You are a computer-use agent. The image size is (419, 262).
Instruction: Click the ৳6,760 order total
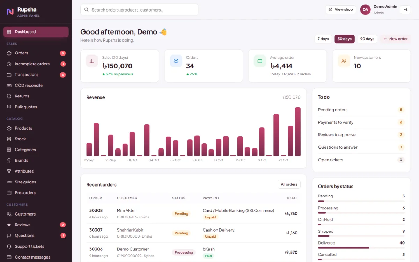tap(291, 213)
